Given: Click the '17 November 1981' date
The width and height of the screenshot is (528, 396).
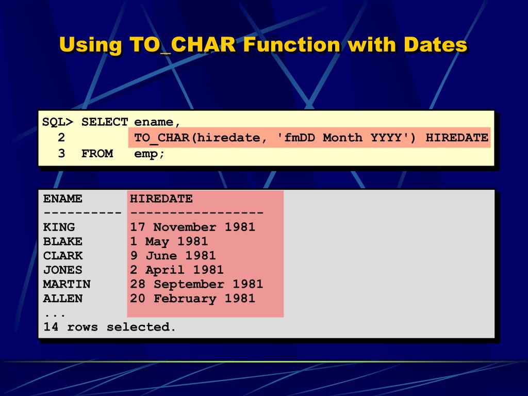Looking at the screenshot, I should pos(193,227).
